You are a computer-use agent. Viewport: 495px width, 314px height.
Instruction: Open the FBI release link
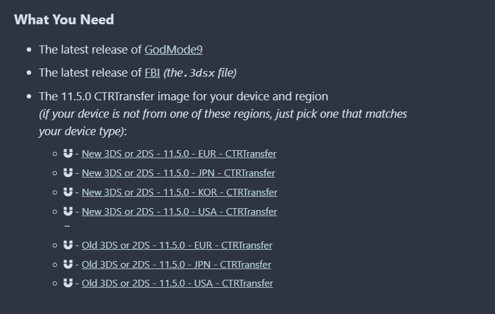(152, 73)
